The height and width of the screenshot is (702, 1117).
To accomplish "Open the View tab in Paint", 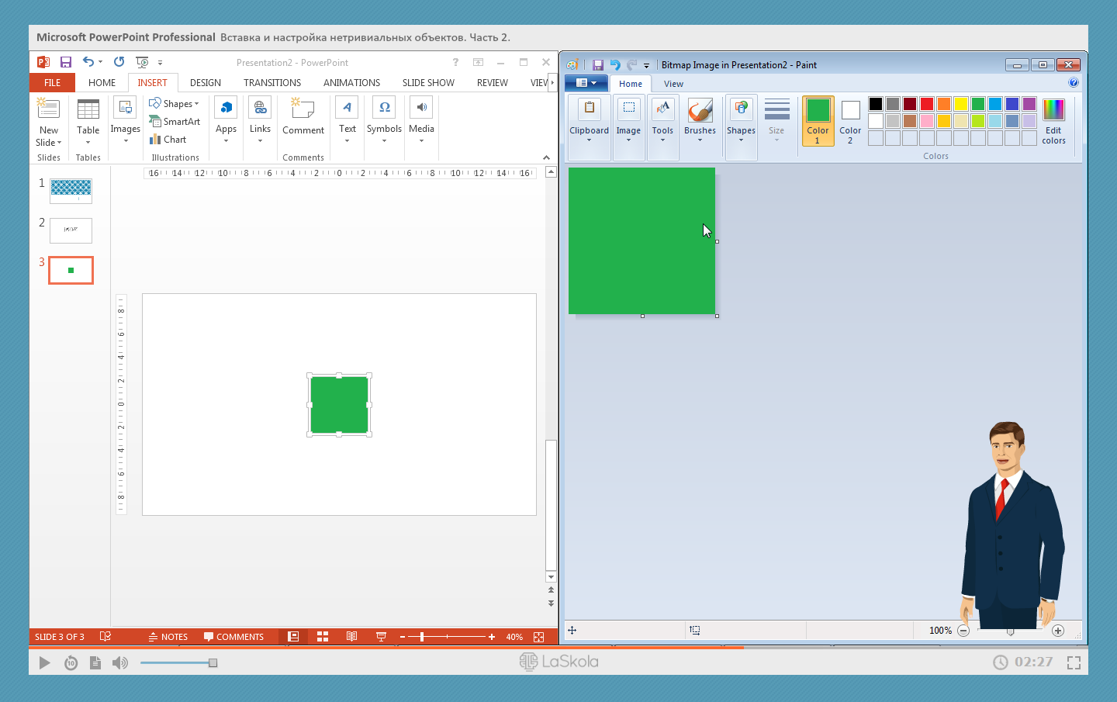I will (673, 84).
